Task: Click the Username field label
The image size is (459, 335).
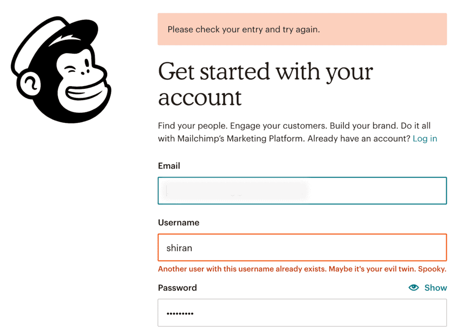Action: pos(179,223)
